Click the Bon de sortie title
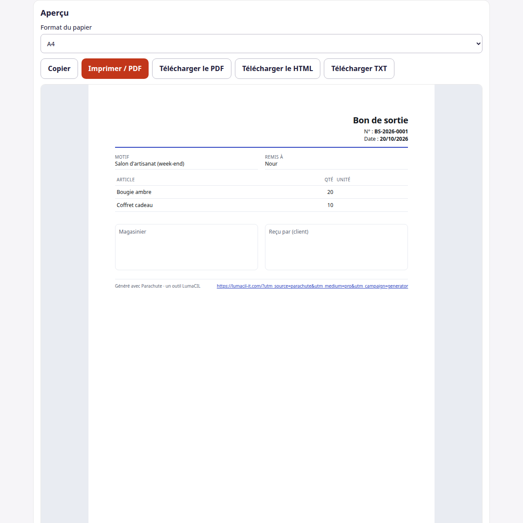Screen dimensions: 523x523 pos(380,120)
